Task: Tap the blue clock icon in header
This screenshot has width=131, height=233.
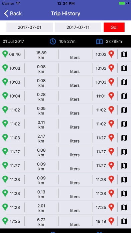Action: 53,41
